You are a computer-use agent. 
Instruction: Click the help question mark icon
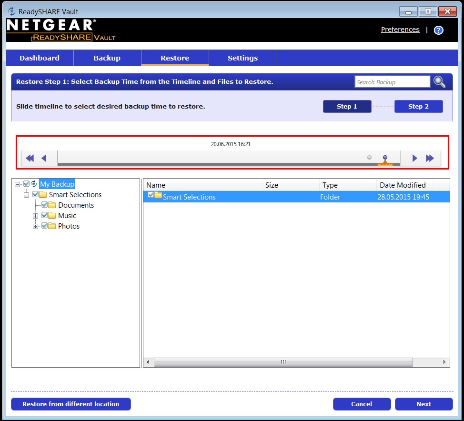tap(438, 30)
